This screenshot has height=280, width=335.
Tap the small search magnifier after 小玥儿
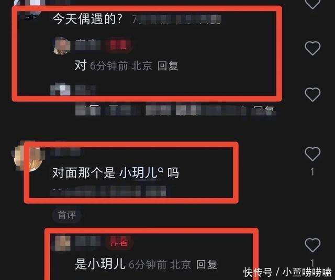(161, 170)
